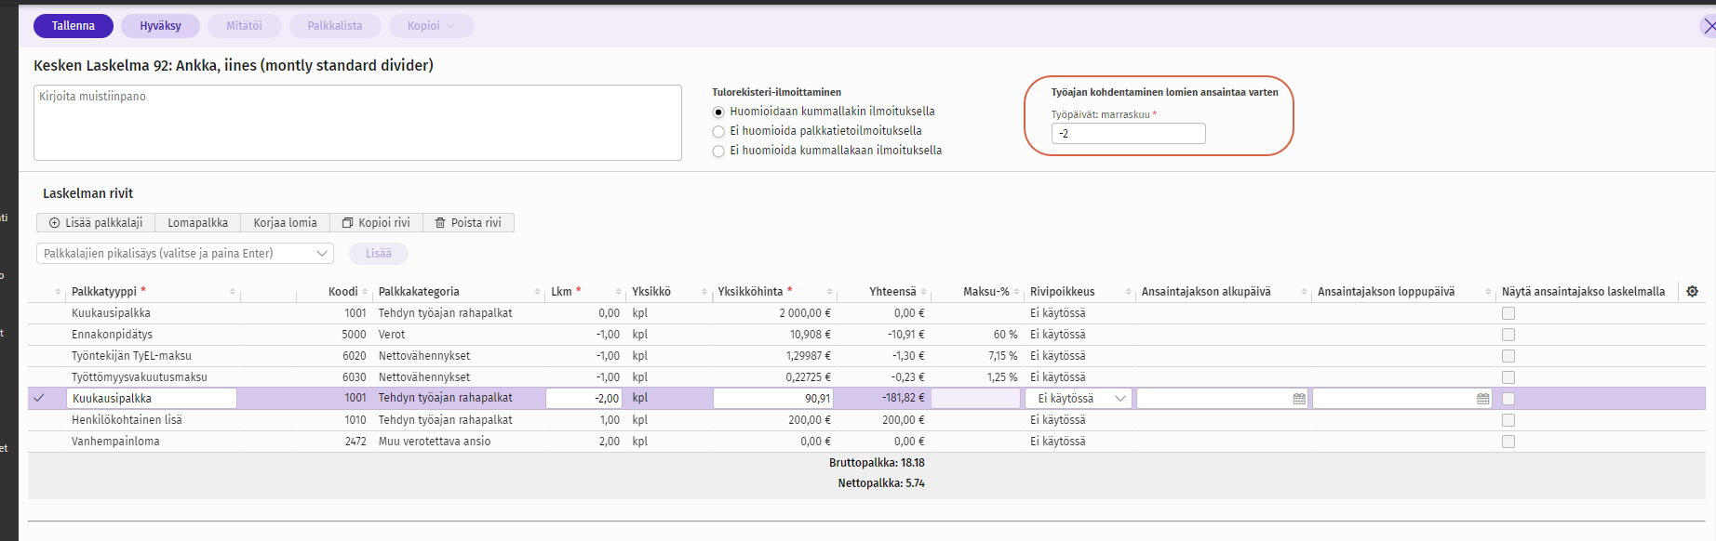The height and width of the screenshot is (541, 1716).
Task: Click the Yksikköhinta column sort arrows
Action: (830, 292)
